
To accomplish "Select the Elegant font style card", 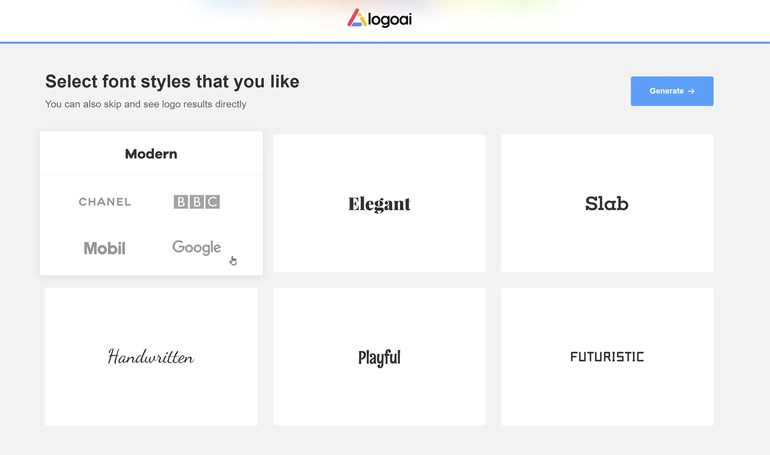I will click(x=380, y=203).
